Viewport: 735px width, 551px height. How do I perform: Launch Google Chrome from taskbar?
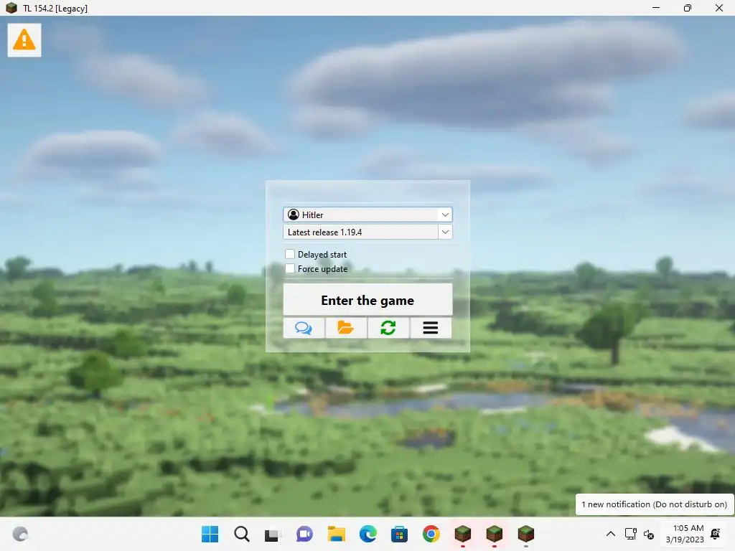pos(431,534)
